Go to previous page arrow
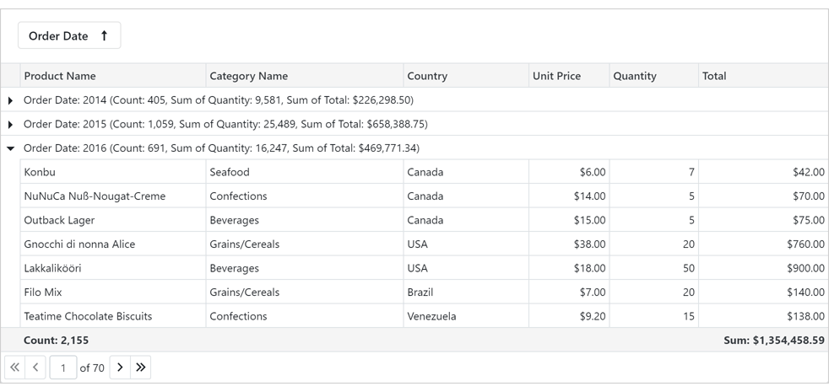829x392 pixels. (x=35, y=368)
